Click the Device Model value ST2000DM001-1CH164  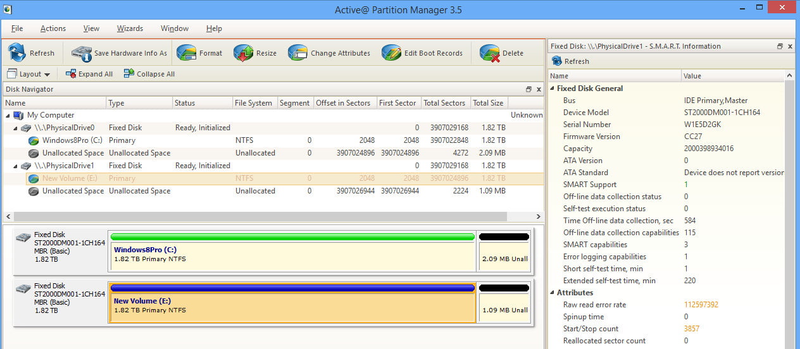pos(722,113)
